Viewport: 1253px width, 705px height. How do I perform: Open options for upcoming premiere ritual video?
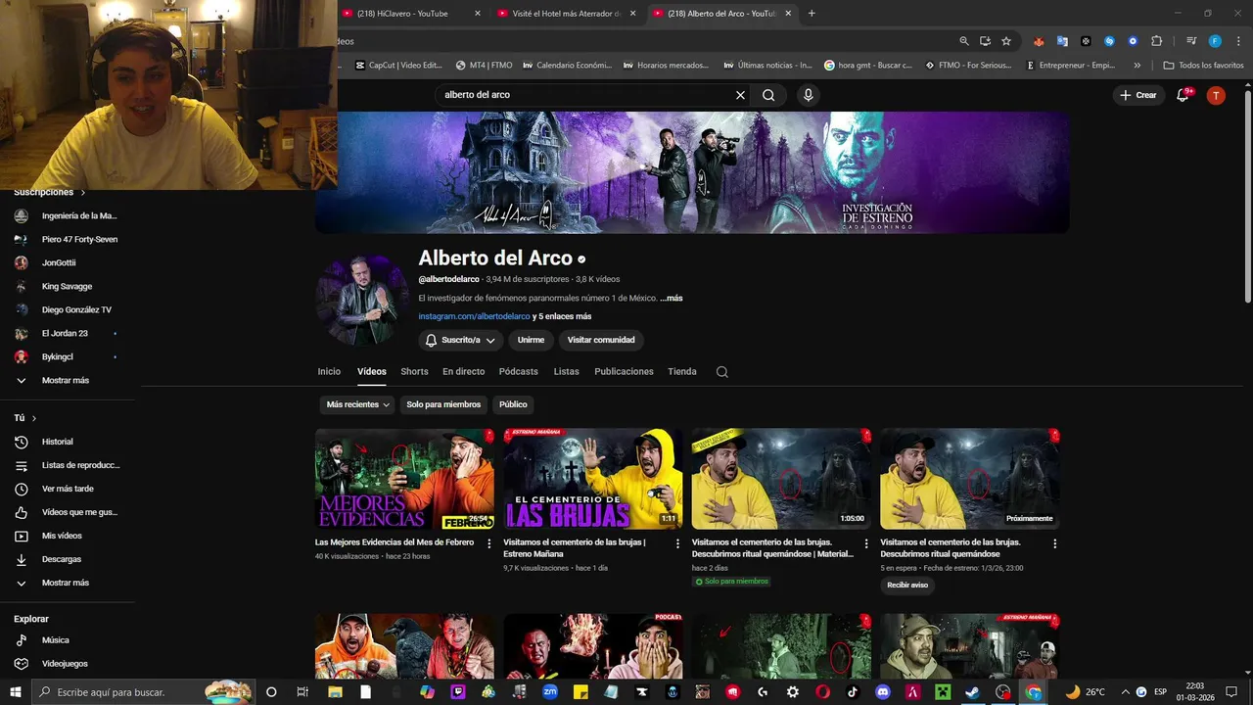click(1054, 543)
